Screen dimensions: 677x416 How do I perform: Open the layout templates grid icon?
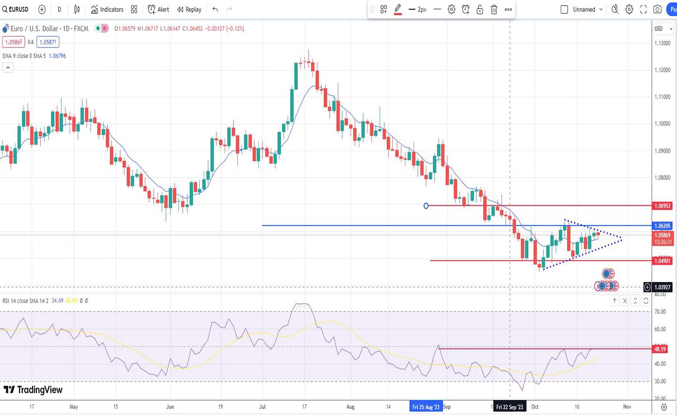point(134,9)
